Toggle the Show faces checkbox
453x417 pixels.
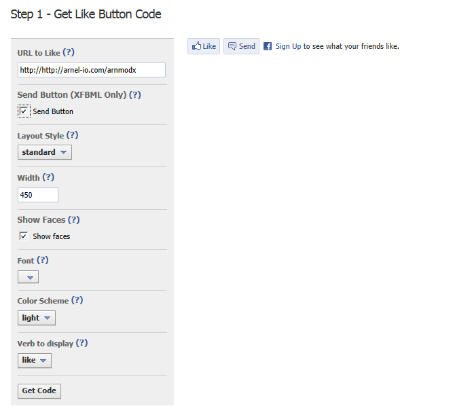(24, 236)
